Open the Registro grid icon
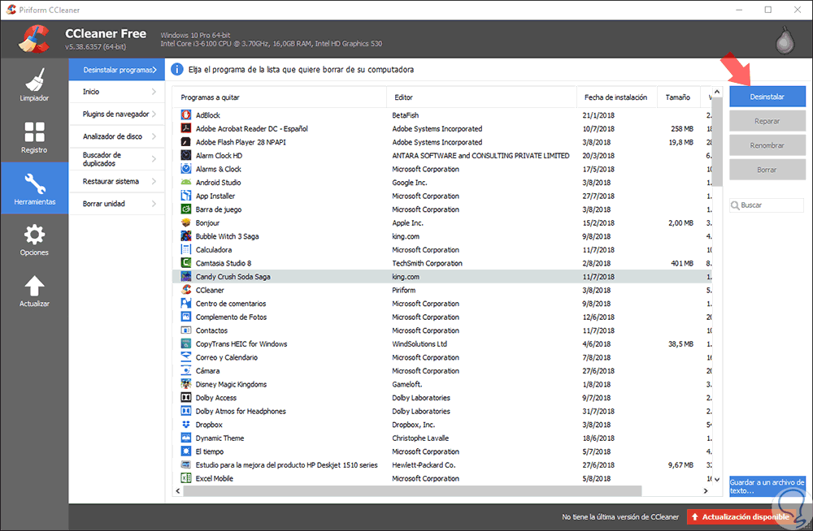813x531 pixels. pos(34,132)
